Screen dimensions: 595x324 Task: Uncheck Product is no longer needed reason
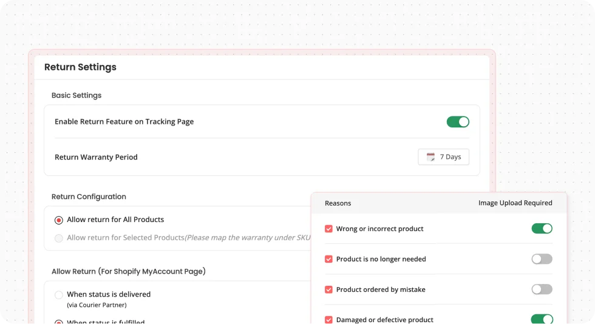[328, 259]
